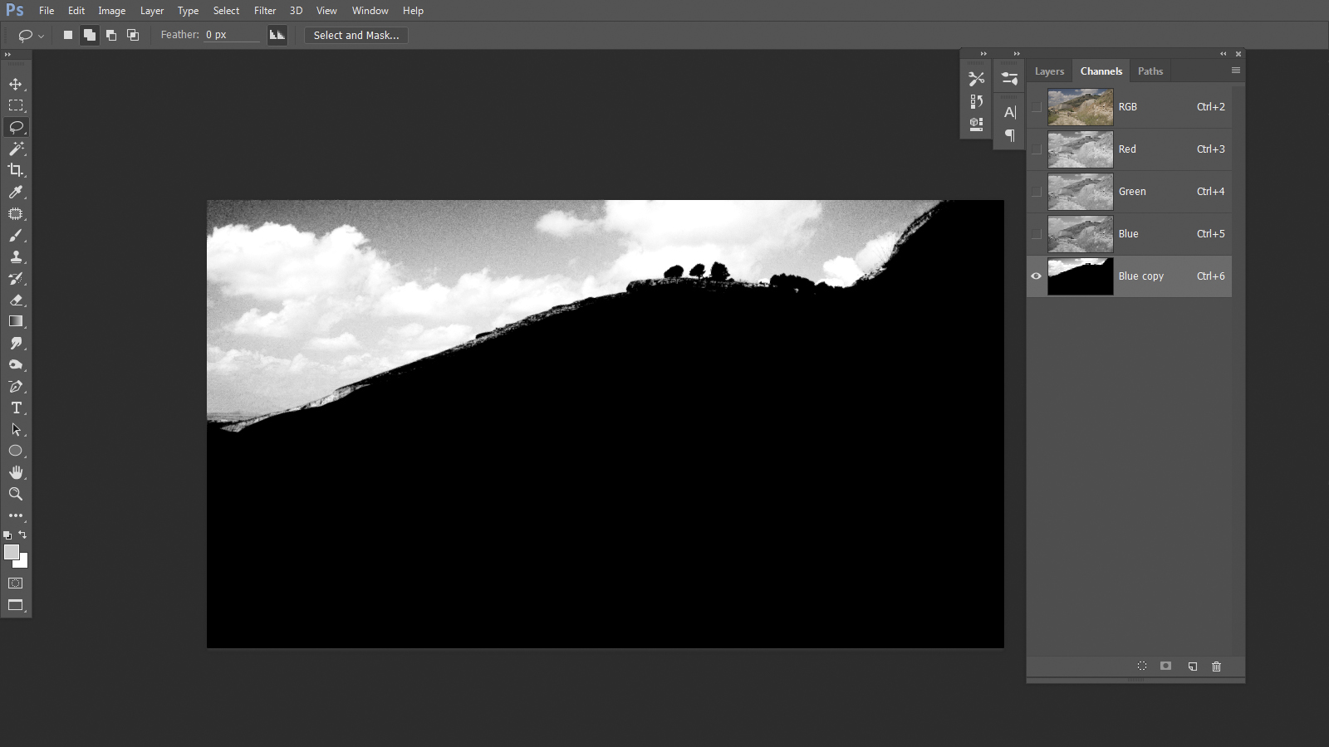
Task: Delete current channel with trash icon
Action: coord(1216,666)
